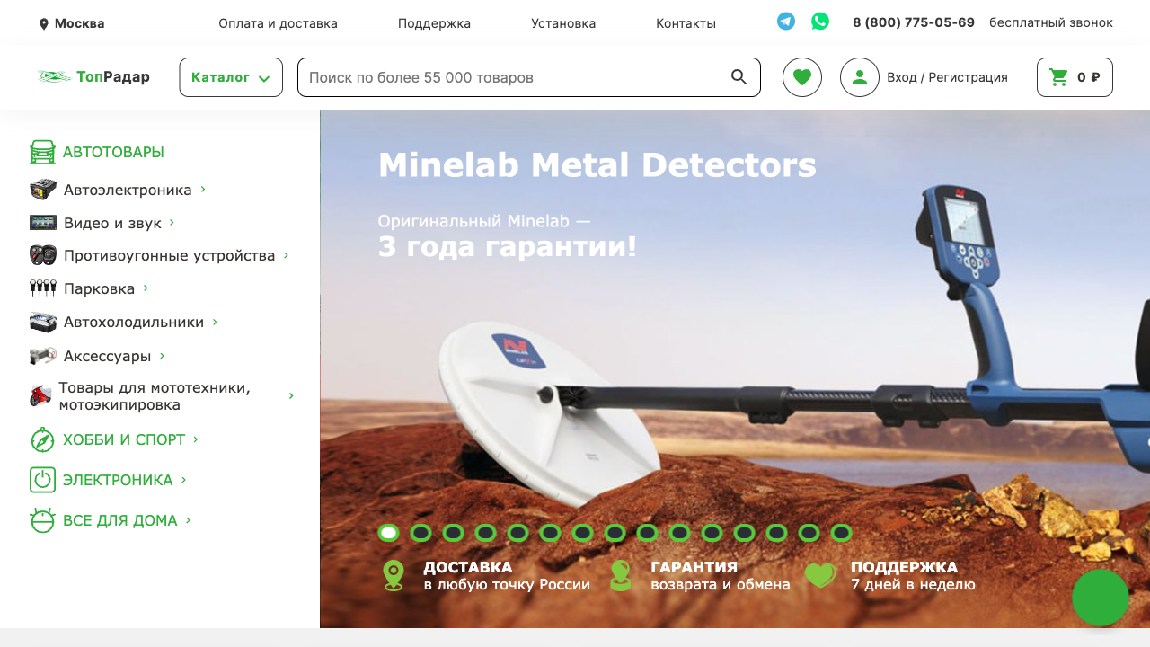Click the бесплатный звонок label

pos(1051,22)
